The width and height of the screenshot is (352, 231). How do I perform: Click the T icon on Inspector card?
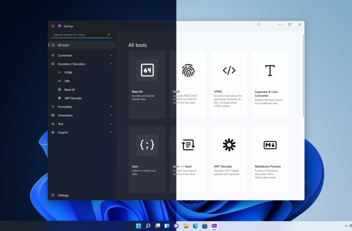[x=270, y=71]
